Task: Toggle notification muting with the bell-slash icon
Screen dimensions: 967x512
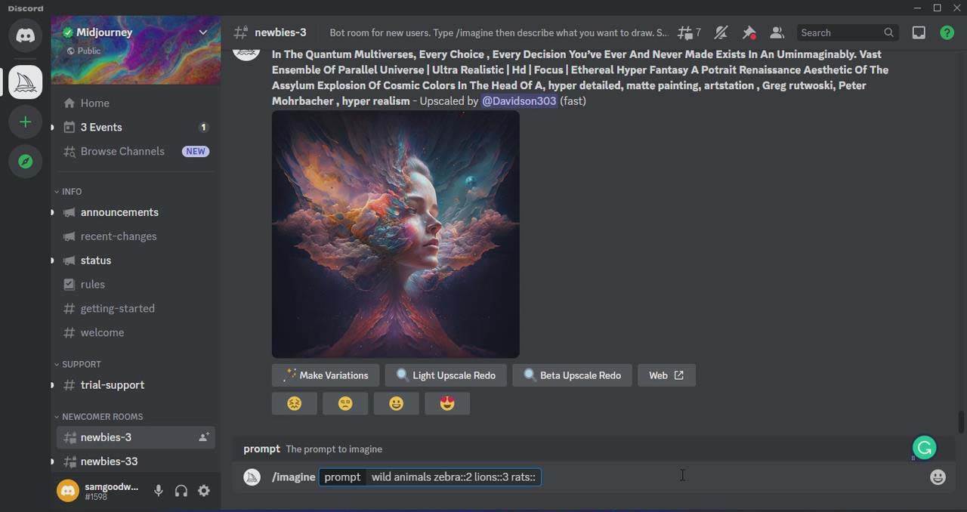Action: pos(721,32)
